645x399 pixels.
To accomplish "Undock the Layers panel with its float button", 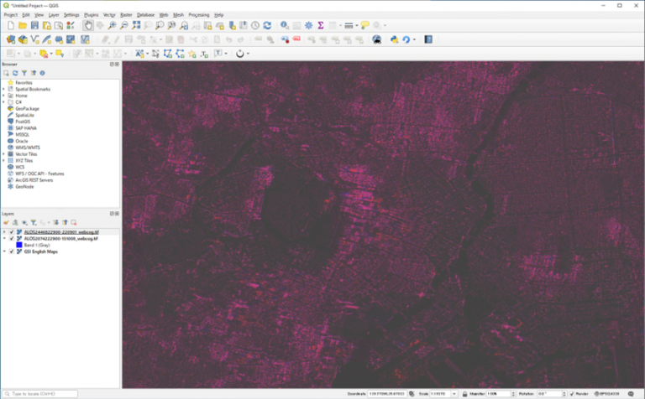I will click(x=112, y=214).
